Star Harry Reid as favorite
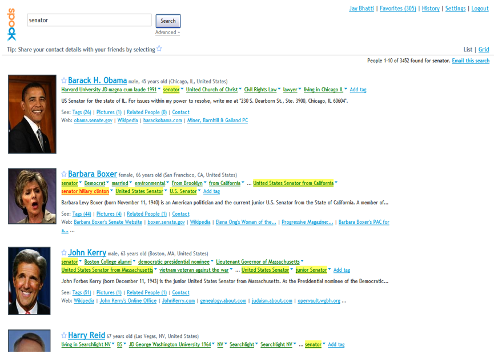Screen dimensions: 494x362 (64, 335)
